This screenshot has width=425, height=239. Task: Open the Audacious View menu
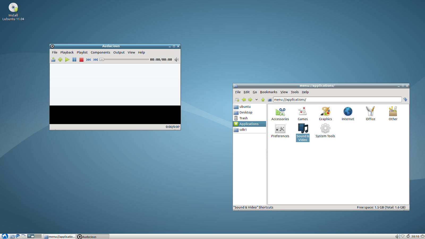[x=131, y=52]
